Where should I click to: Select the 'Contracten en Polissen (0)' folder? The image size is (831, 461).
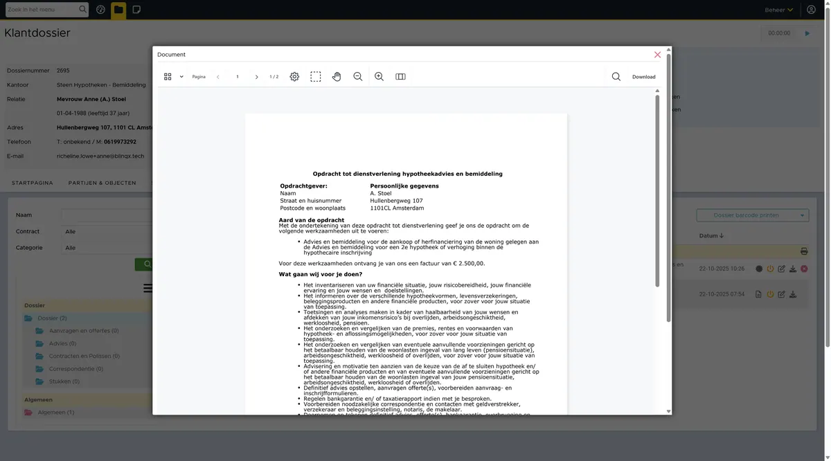(84, 356)
